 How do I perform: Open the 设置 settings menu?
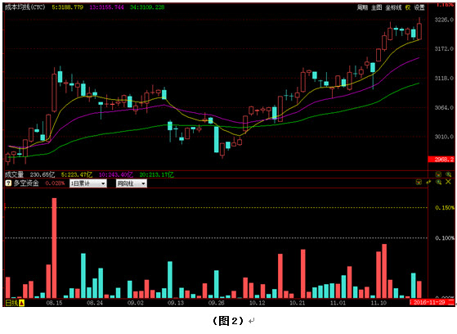[419, 7]
